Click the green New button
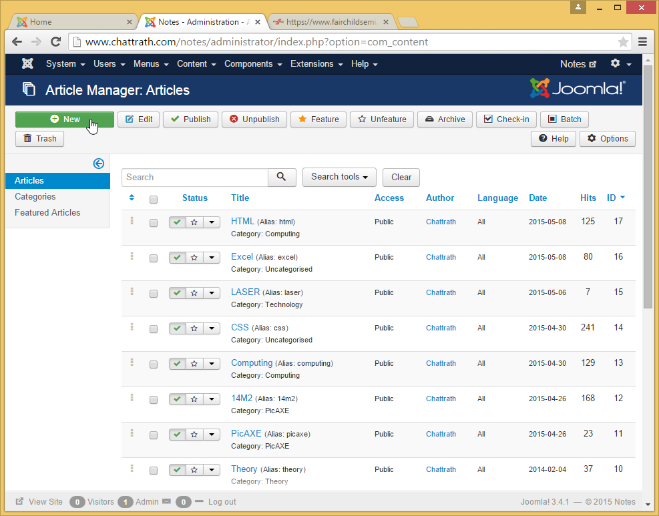The width and height of the screenshot is (659, 516). point(65,119)
